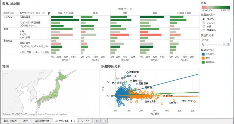This screenshot has width=234, height=124.
Task: Click the 製品カテゴリー column header in chart
Action: click(x=10, y=13)
